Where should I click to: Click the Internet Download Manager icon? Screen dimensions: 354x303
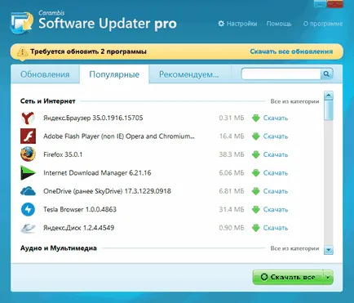tap(28, 172)
